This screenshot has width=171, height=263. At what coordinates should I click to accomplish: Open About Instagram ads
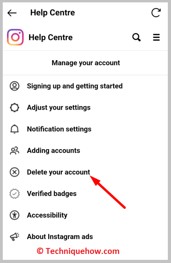point(60,237)
